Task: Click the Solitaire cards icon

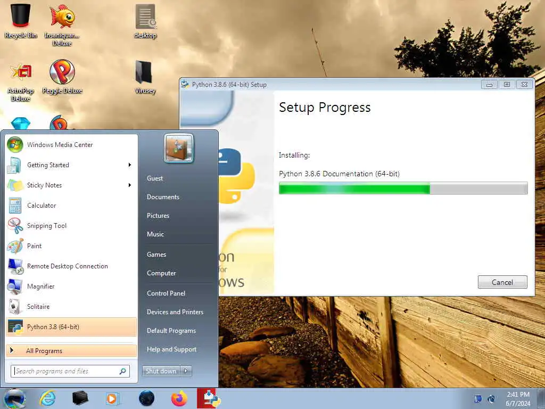Action: click(15, 306)
